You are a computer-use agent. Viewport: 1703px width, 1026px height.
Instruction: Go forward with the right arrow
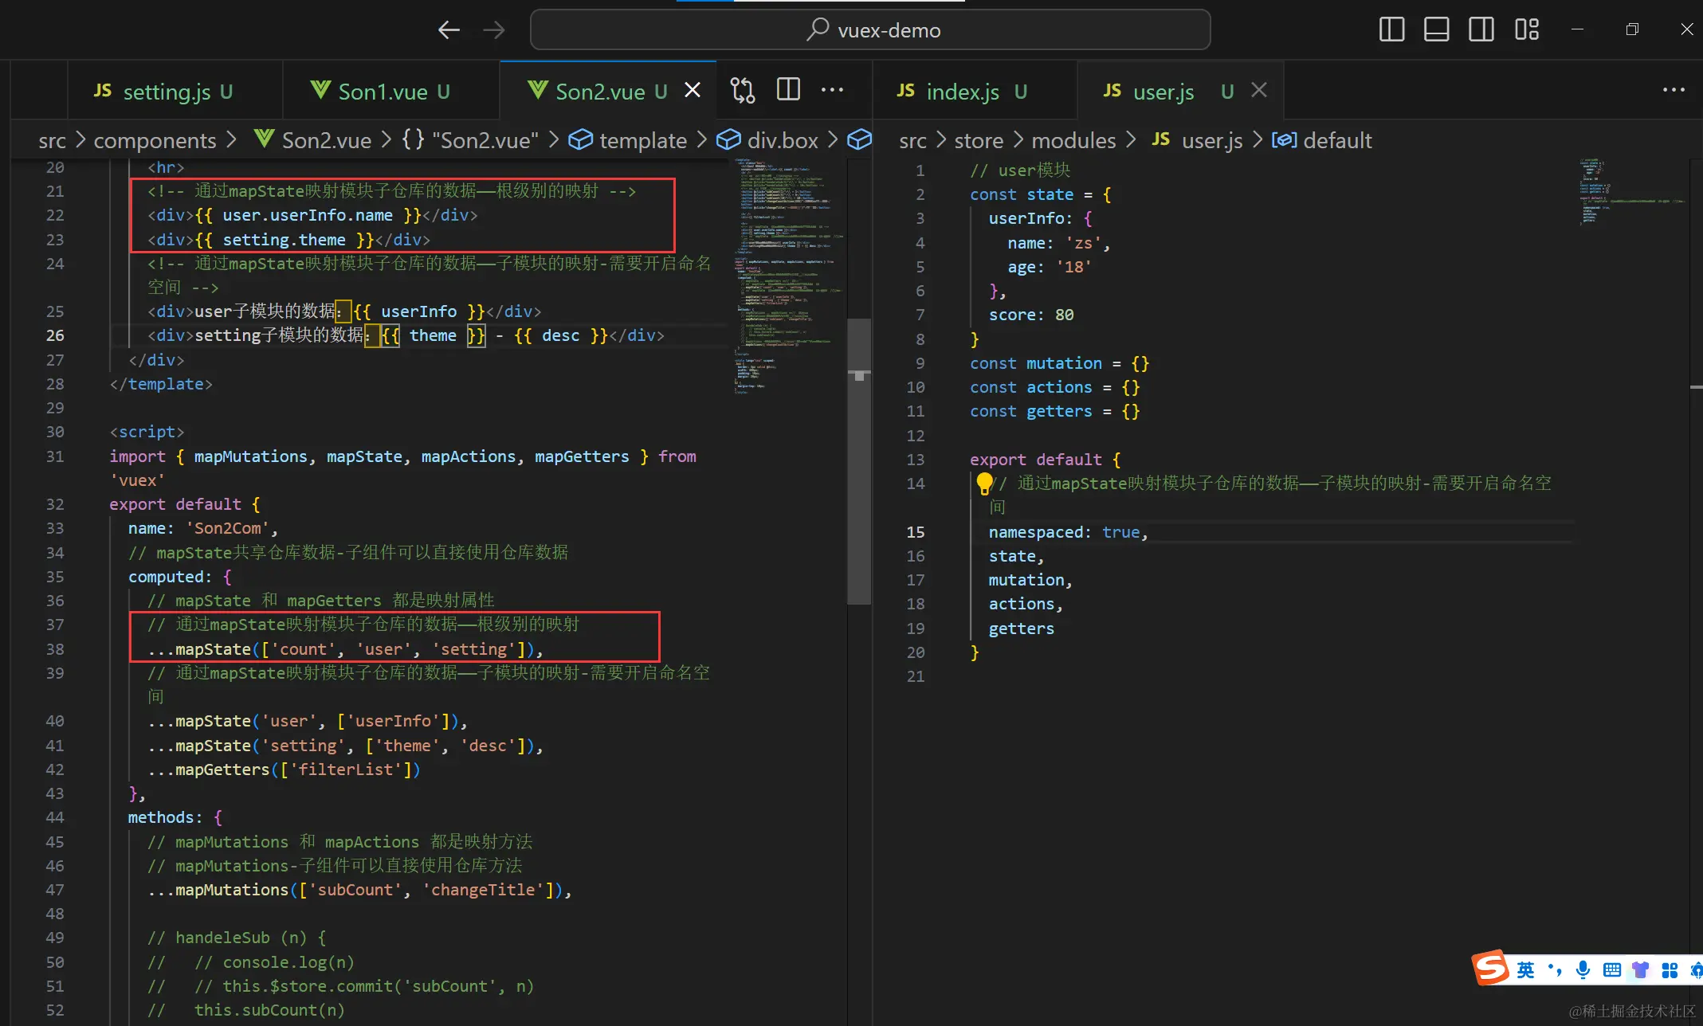pos(494,30)
